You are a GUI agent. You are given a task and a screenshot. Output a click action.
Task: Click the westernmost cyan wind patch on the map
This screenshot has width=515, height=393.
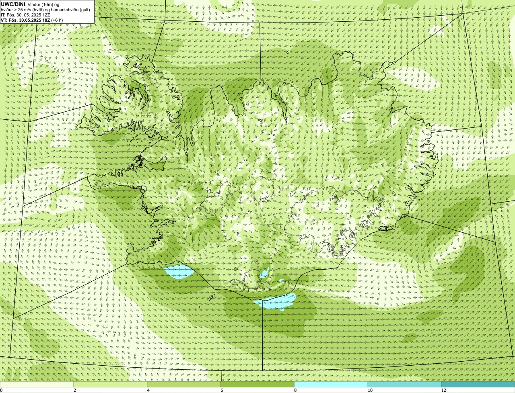[x=179, y=272]
